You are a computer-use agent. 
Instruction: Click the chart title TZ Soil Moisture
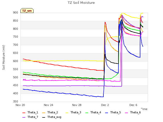pos(81,3)
